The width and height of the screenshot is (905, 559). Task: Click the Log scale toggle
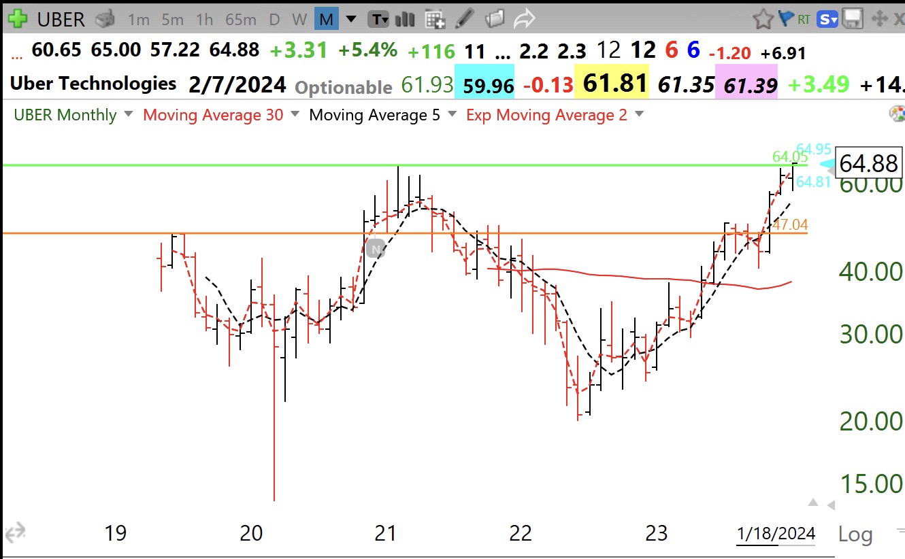pos(855,534)
